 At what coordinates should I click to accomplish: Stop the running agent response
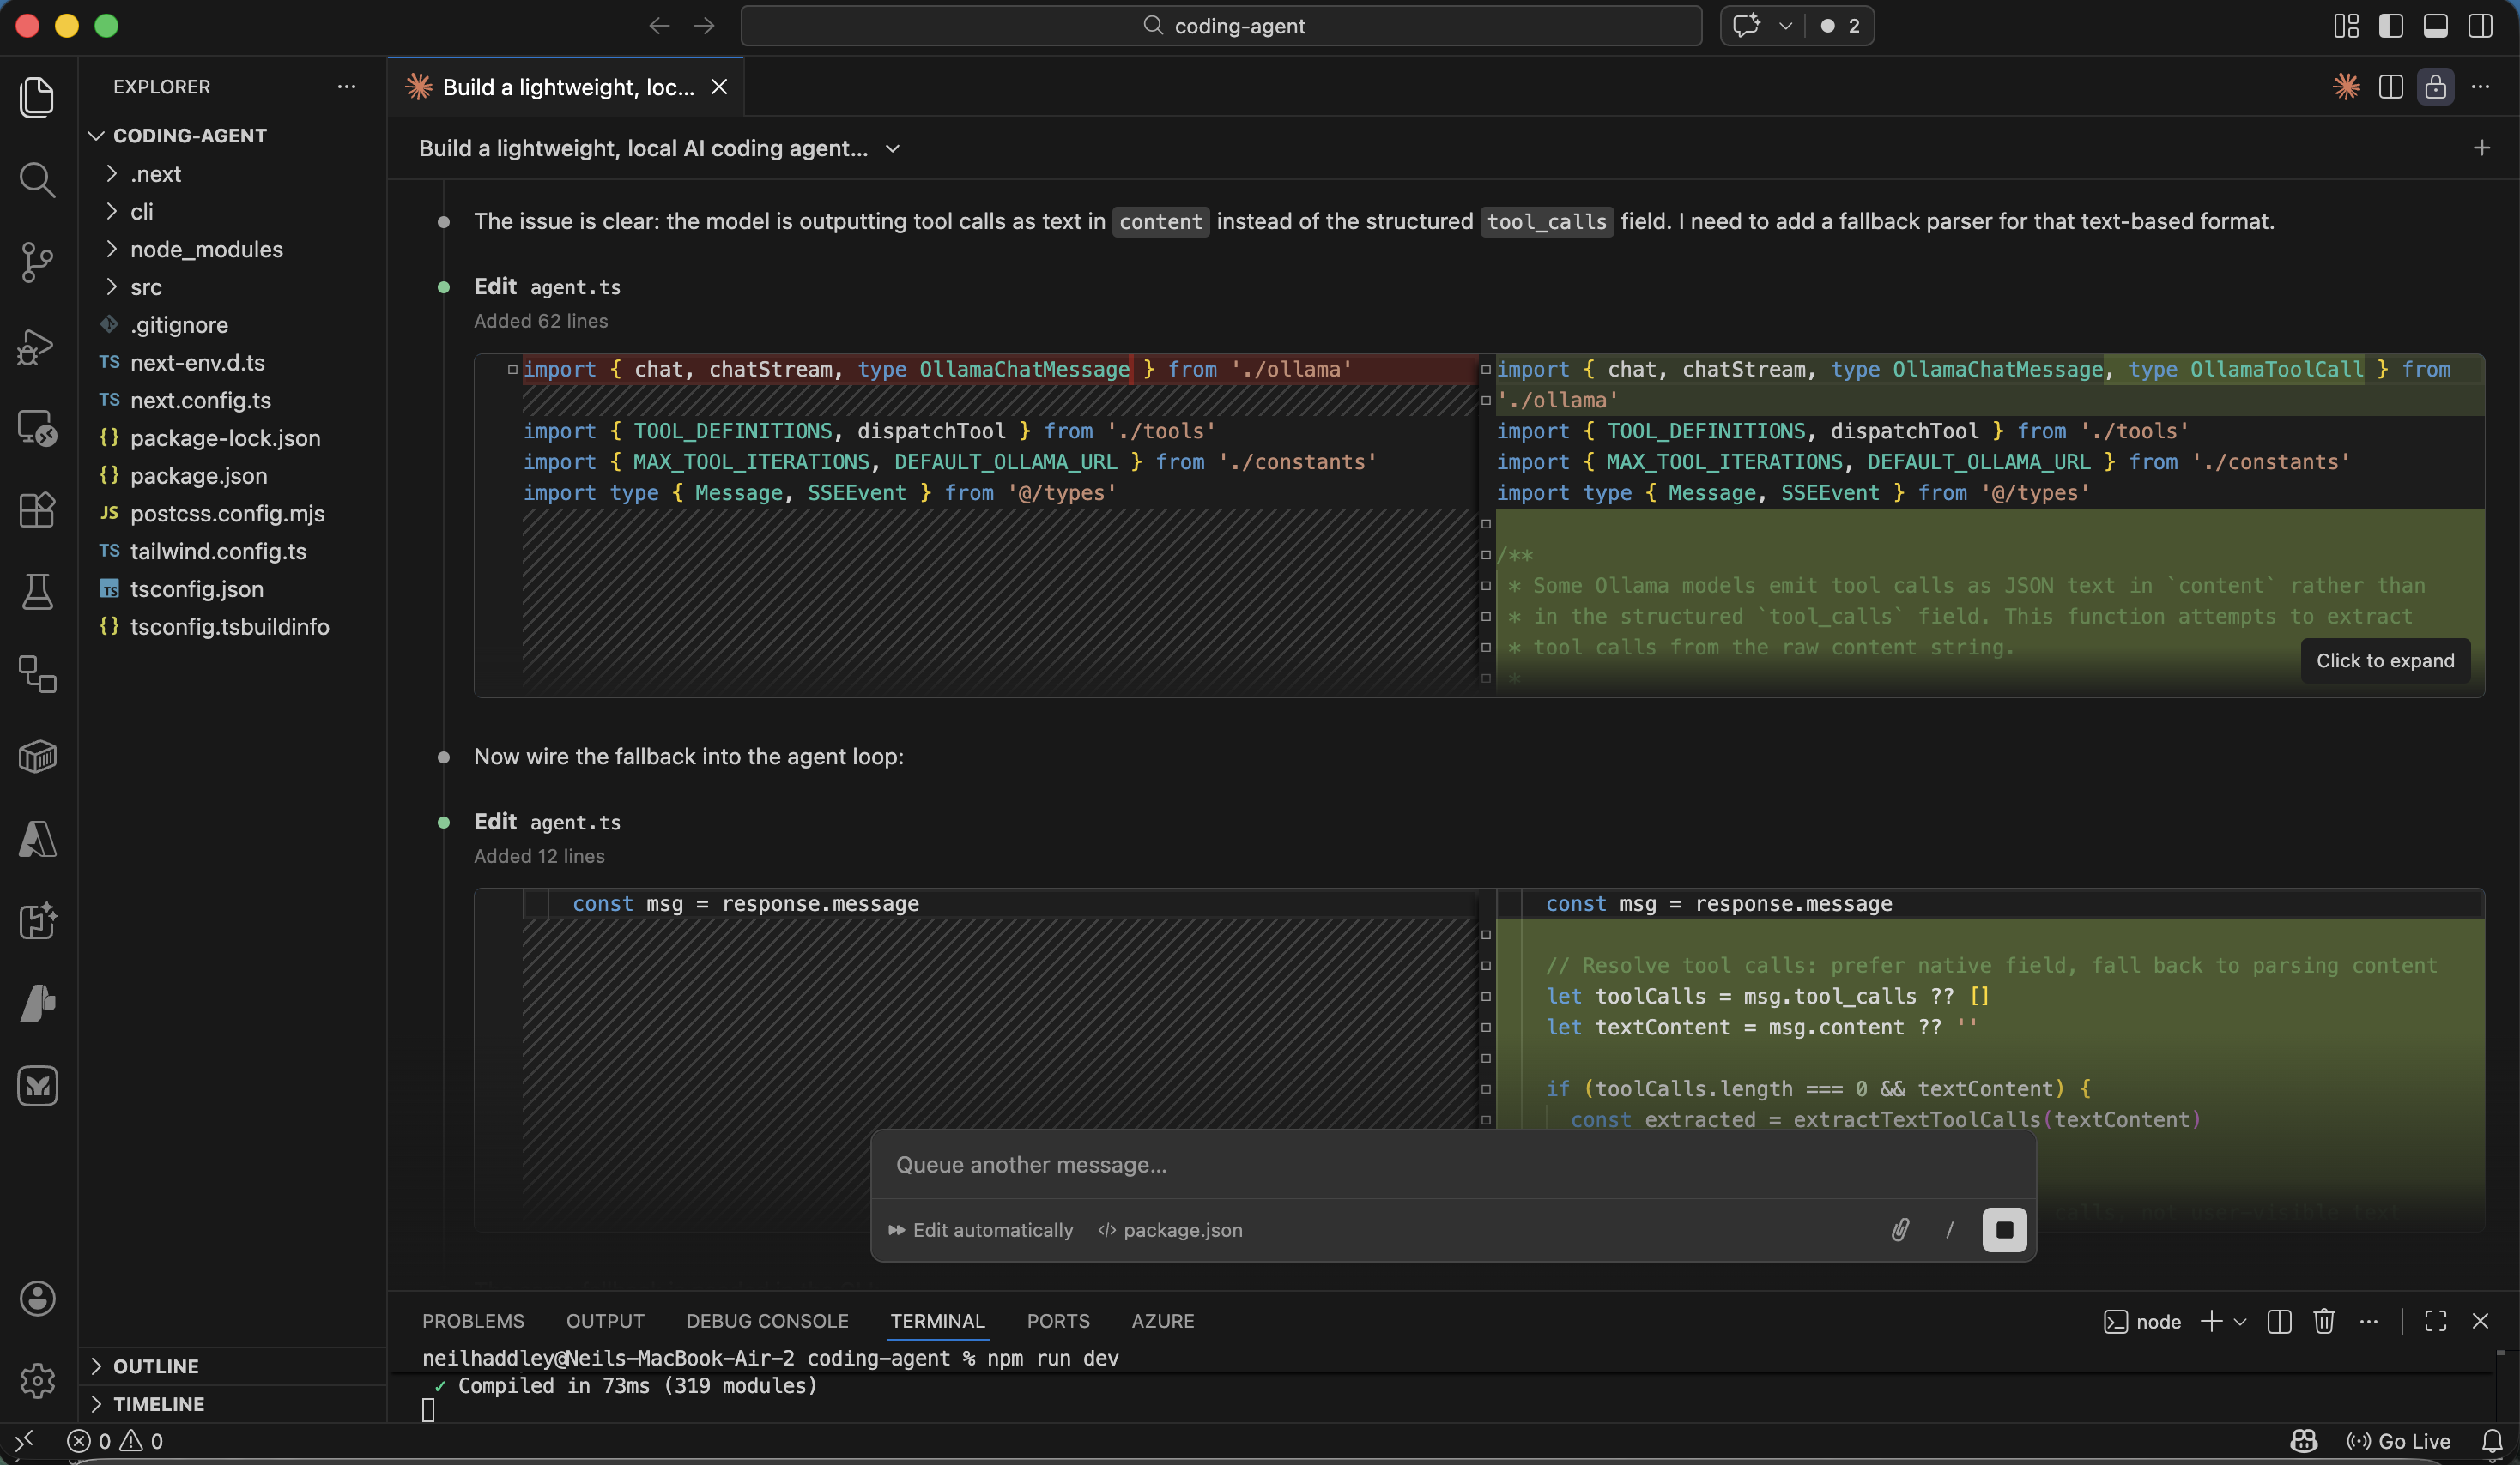click(x=2004, y=1229)
